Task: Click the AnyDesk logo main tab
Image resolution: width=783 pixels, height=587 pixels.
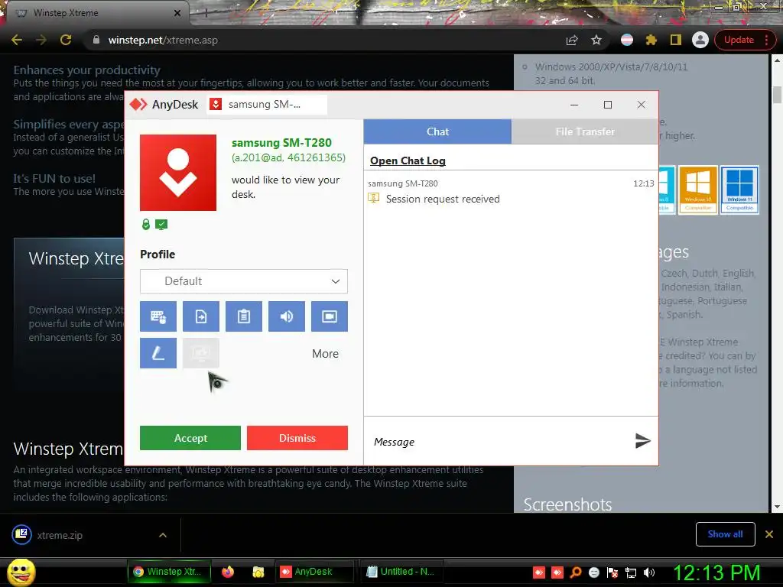Action: tap(164, 104)
